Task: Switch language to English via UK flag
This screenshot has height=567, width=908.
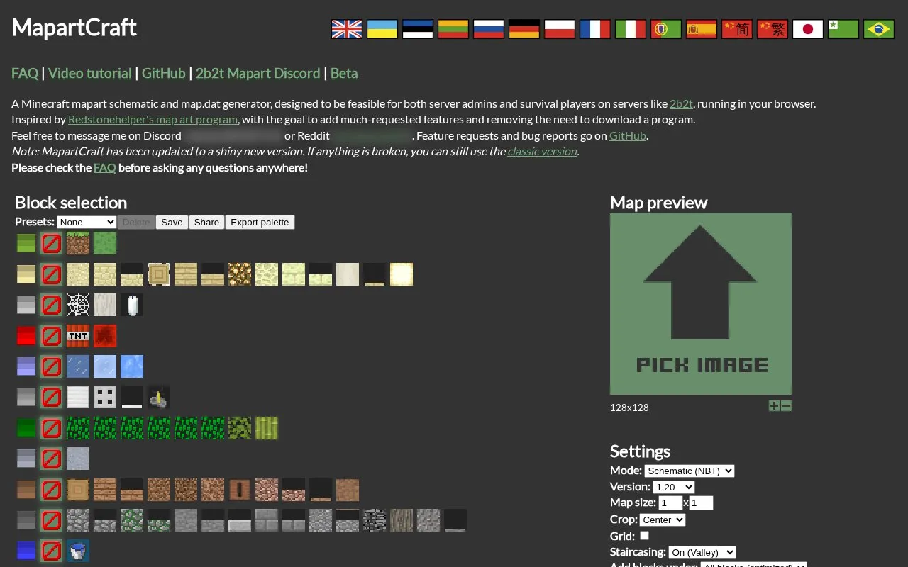Action: pos(347,29)
